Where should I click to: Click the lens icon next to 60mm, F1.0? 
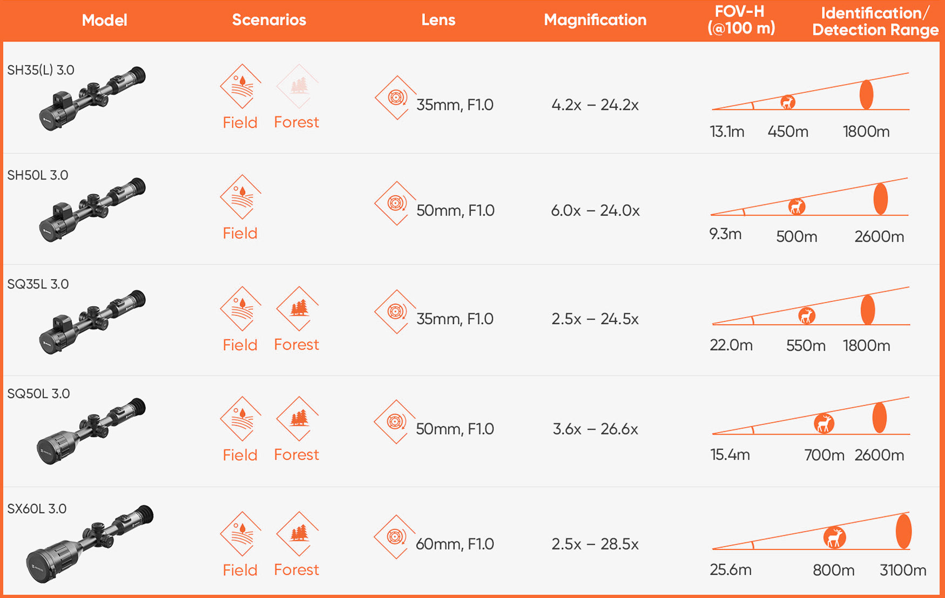[395, 537]
